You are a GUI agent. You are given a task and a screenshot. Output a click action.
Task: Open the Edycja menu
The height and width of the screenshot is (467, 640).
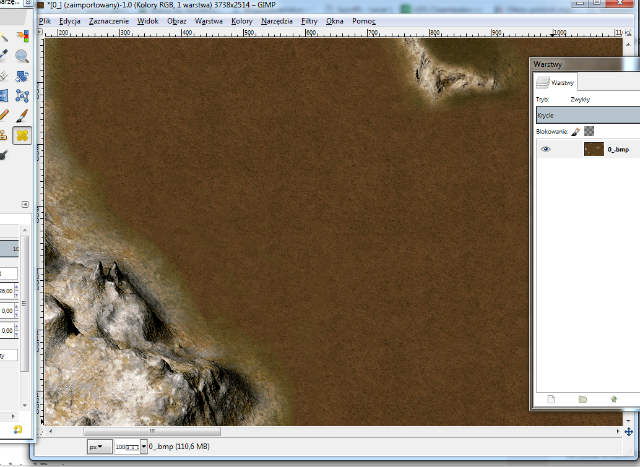point(70,21)
